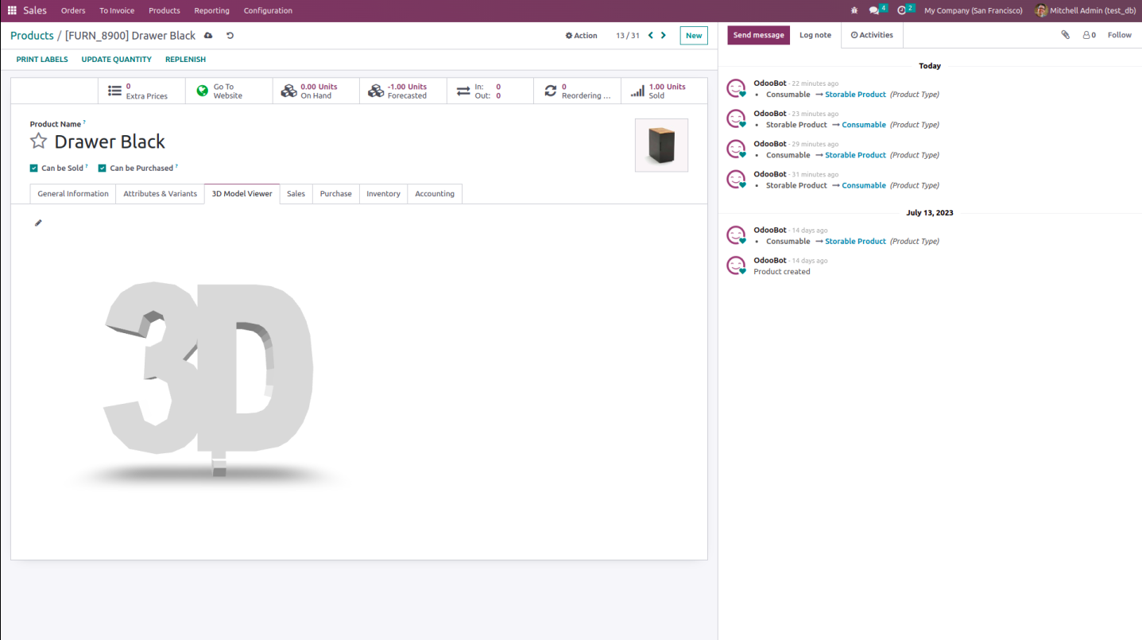The width and height of the screenshot is (1142, 640).
Task: Click the paperclip attachments icon
Action: point(1066,35)
